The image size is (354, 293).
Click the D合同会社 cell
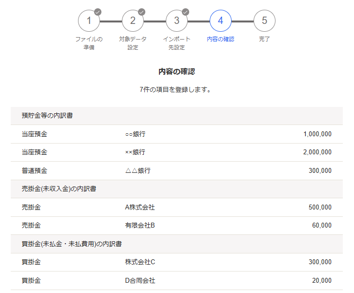140,281
